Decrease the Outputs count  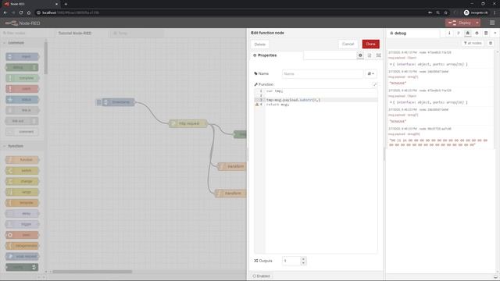click(303, 263)
